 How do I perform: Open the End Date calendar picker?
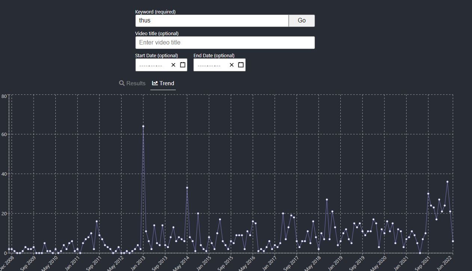coord(241,65)
